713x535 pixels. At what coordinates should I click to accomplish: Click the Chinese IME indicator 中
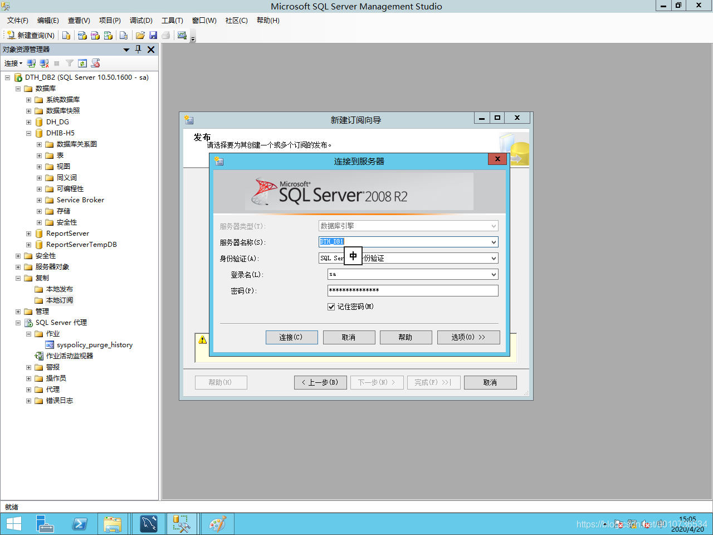click(x=353, y=256)
